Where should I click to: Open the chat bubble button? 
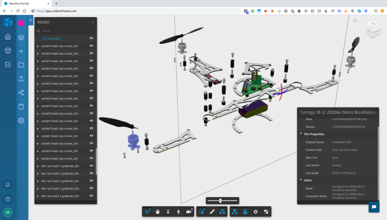pyautogui.click(x=374, y=207)
